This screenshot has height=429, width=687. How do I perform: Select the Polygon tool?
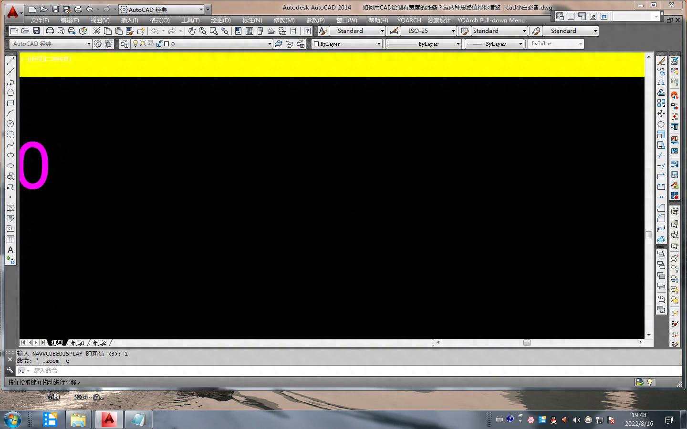(10, 92)
